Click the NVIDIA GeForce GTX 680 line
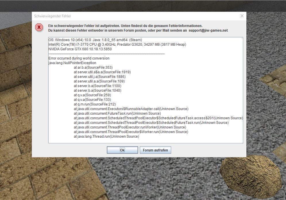This screenshot has height=200, width=286. tap(80, 49)
